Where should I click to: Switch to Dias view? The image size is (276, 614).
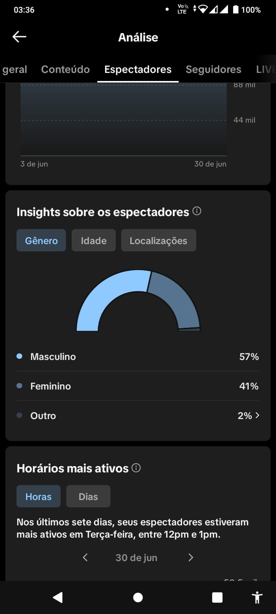88,496
